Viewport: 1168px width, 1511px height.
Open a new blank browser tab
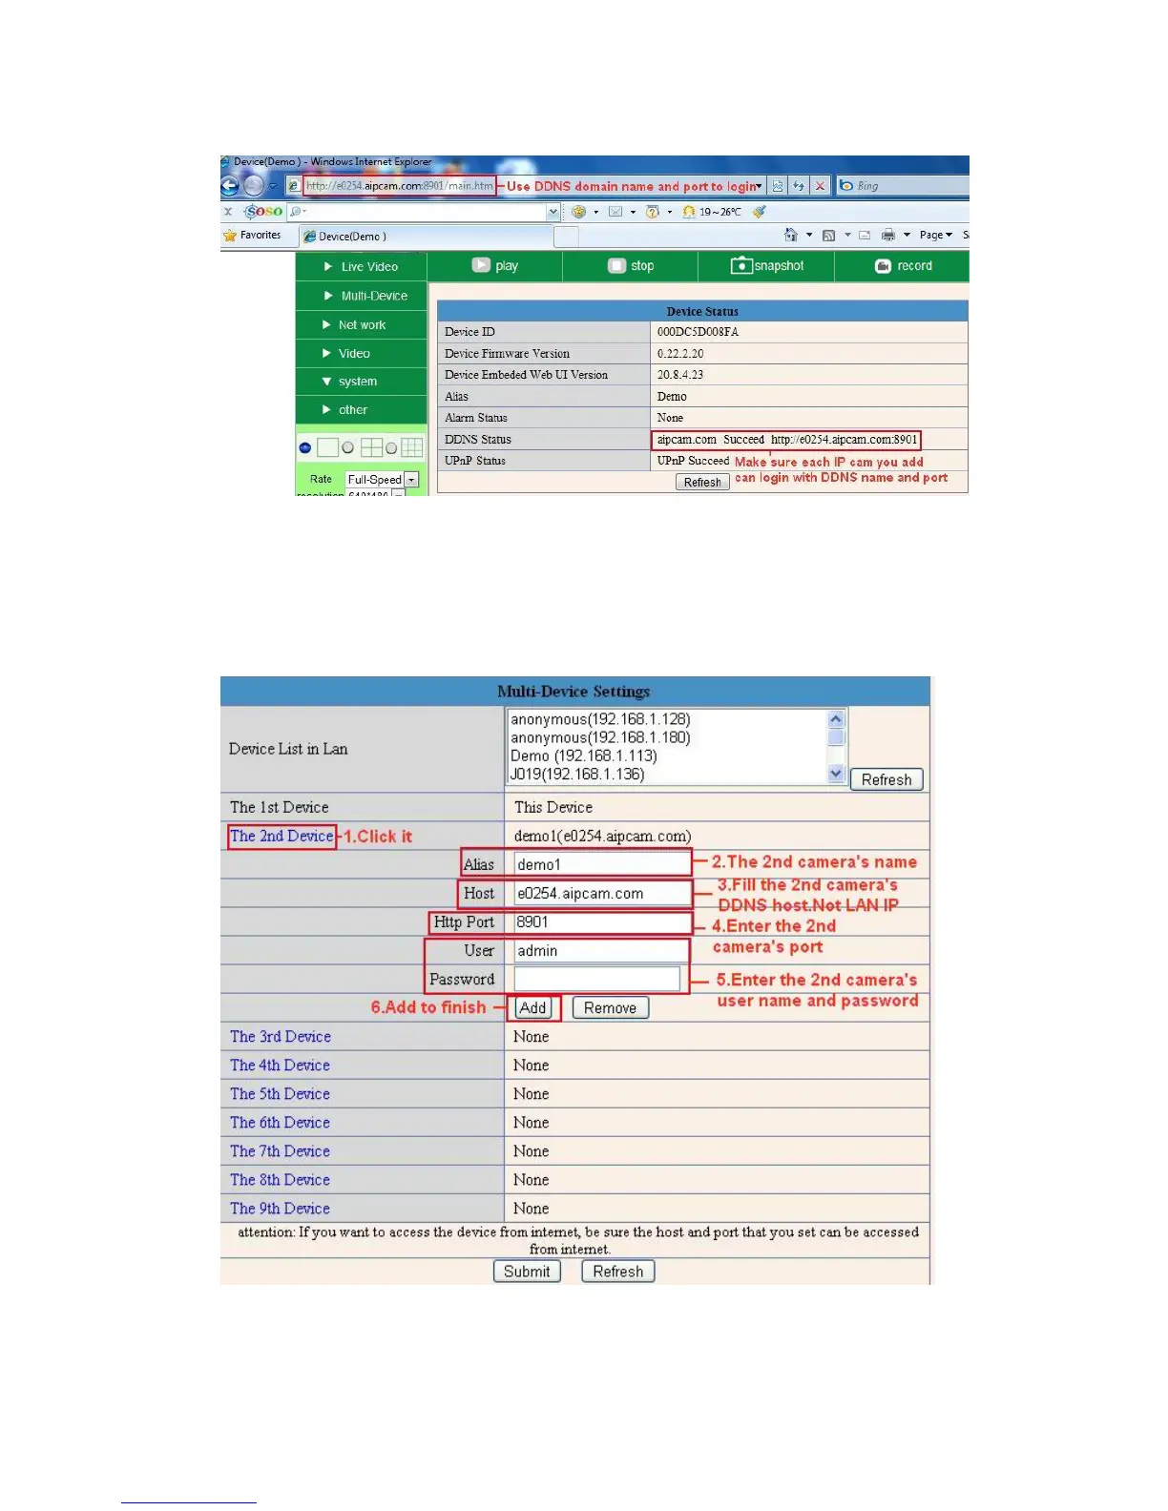click(x=566, y=237)
